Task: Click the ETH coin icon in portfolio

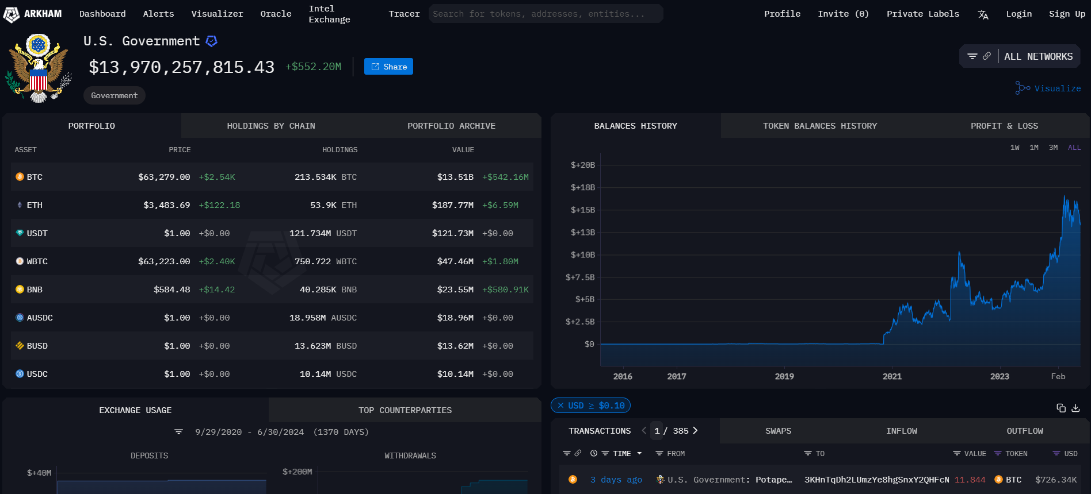Action: tap(20, 205)
